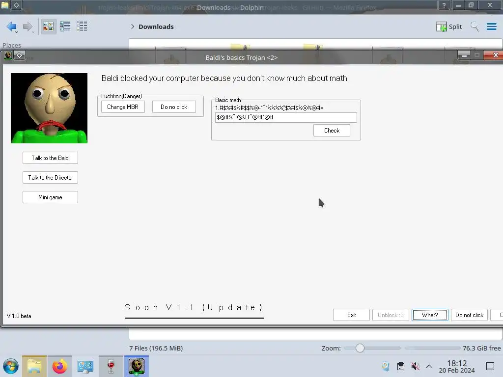This screenshot has height=377, width=503.
Task: Click the show desktop icon in tray
Action: (x=490, y=366)
